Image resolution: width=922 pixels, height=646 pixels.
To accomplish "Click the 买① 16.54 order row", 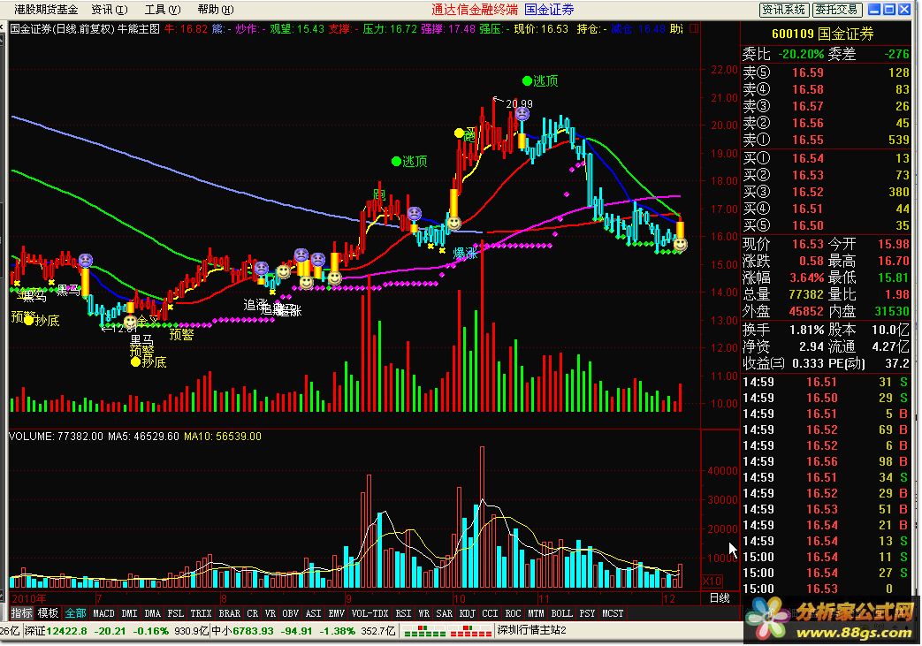I will click(x=827, y=158).
